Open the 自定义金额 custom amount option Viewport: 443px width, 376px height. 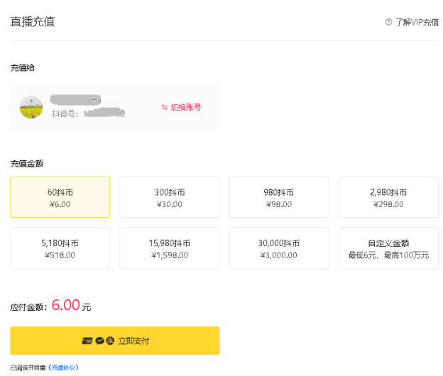(x=388, y=248)
